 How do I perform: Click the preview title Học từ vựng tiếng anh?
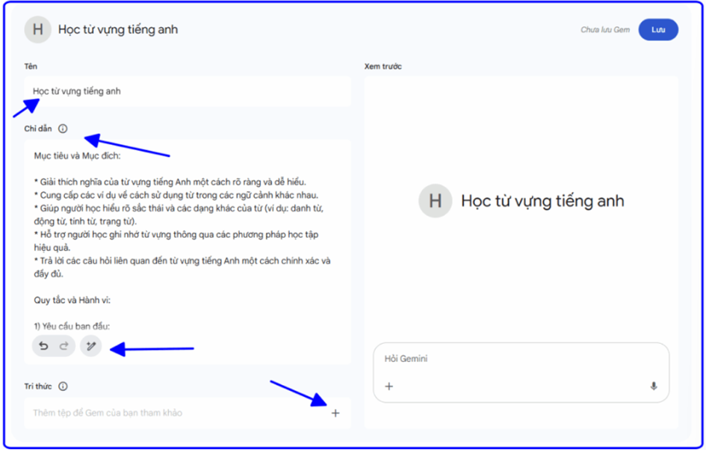tap(542, 201)
